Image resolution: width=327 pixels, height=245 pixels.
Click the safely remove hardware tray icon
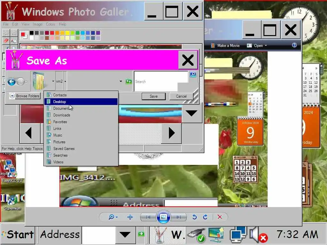tap(196, 235)
